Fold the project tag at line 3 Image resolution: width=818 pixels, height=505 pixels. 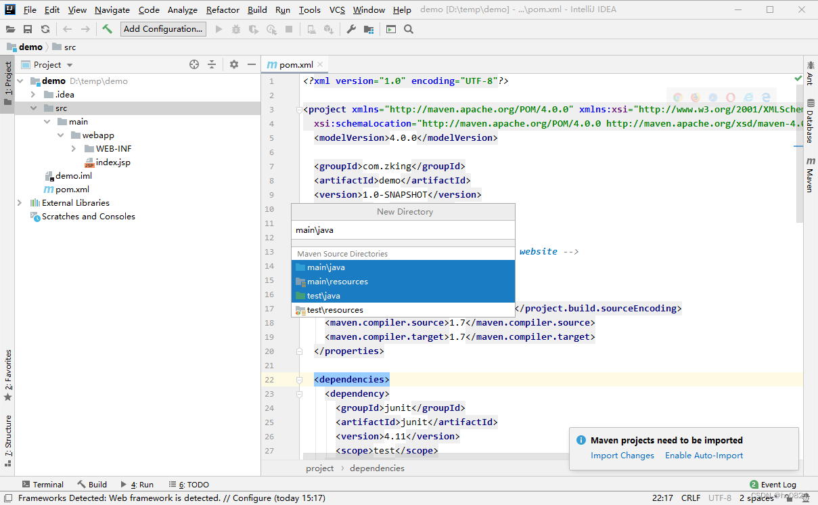click(x=299, y=110)
